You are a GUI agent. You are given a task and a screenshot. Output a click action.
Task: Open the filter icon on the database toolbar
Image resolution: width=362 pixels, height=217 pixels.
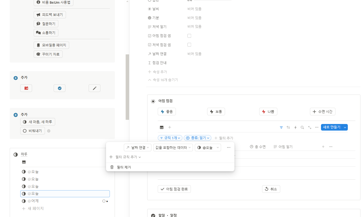tap(281, 127)
